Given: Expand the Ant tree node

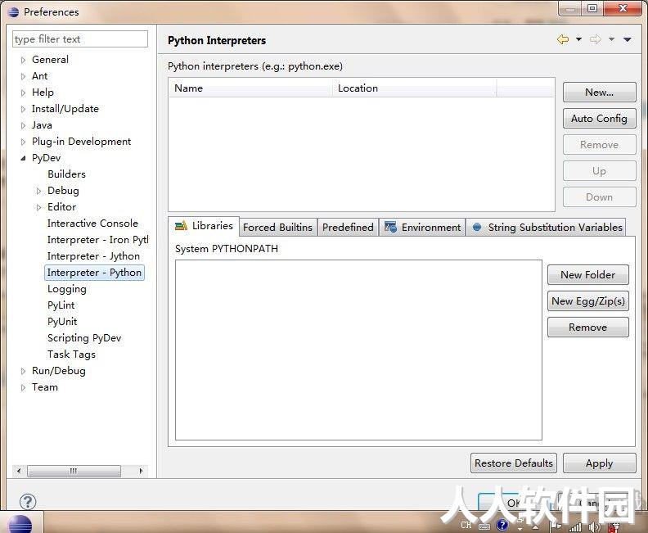Looking at the screenshot, I should point(23,76).
